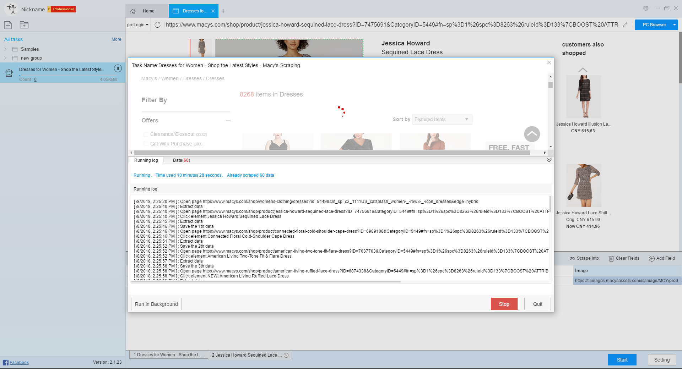The image size is (682, 369).
Task: Click the profile avatar icon
Action: [x=11, y=9]
